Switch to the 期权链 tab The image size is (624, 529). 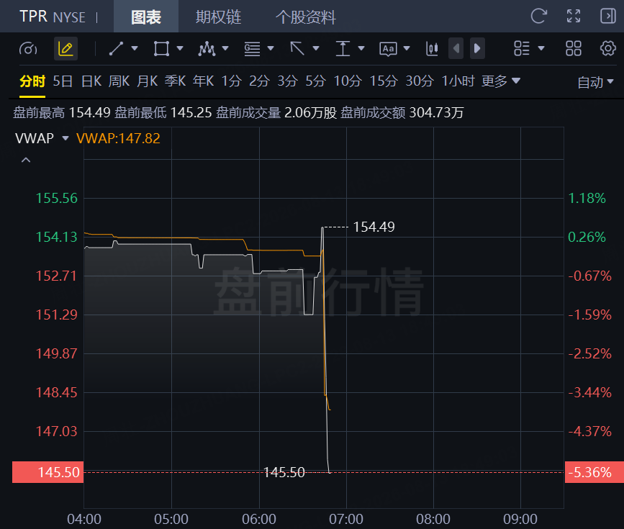(x=219, y=17)
